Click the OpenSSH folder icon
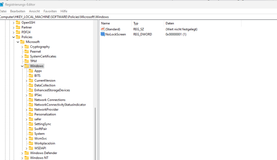The height and width of the screenshot is (160, 277). pos(18,22)
